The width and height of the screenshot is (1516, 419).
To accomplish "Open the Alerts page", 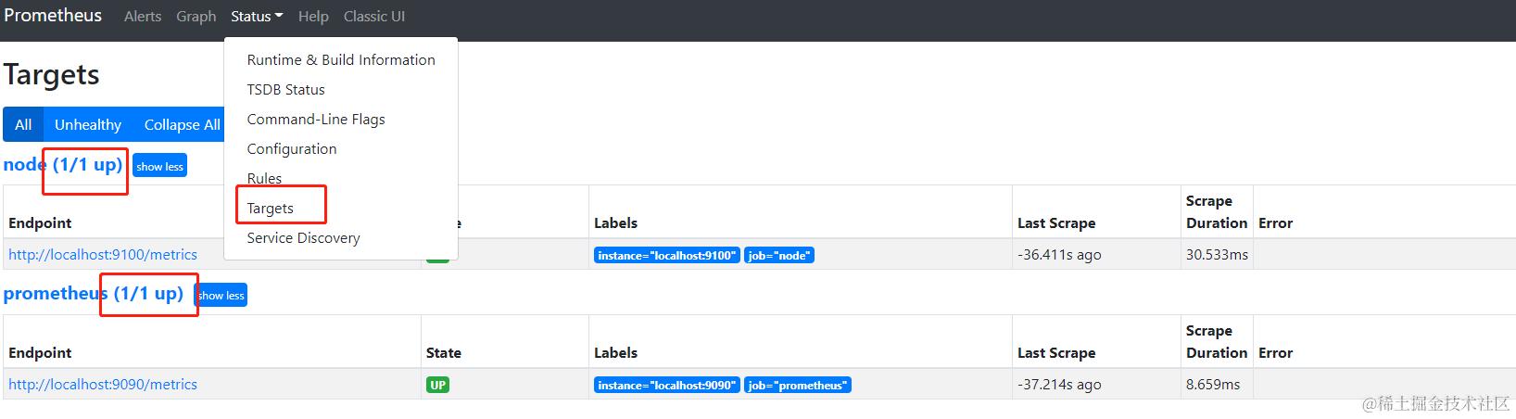I will tap(143, 17).
